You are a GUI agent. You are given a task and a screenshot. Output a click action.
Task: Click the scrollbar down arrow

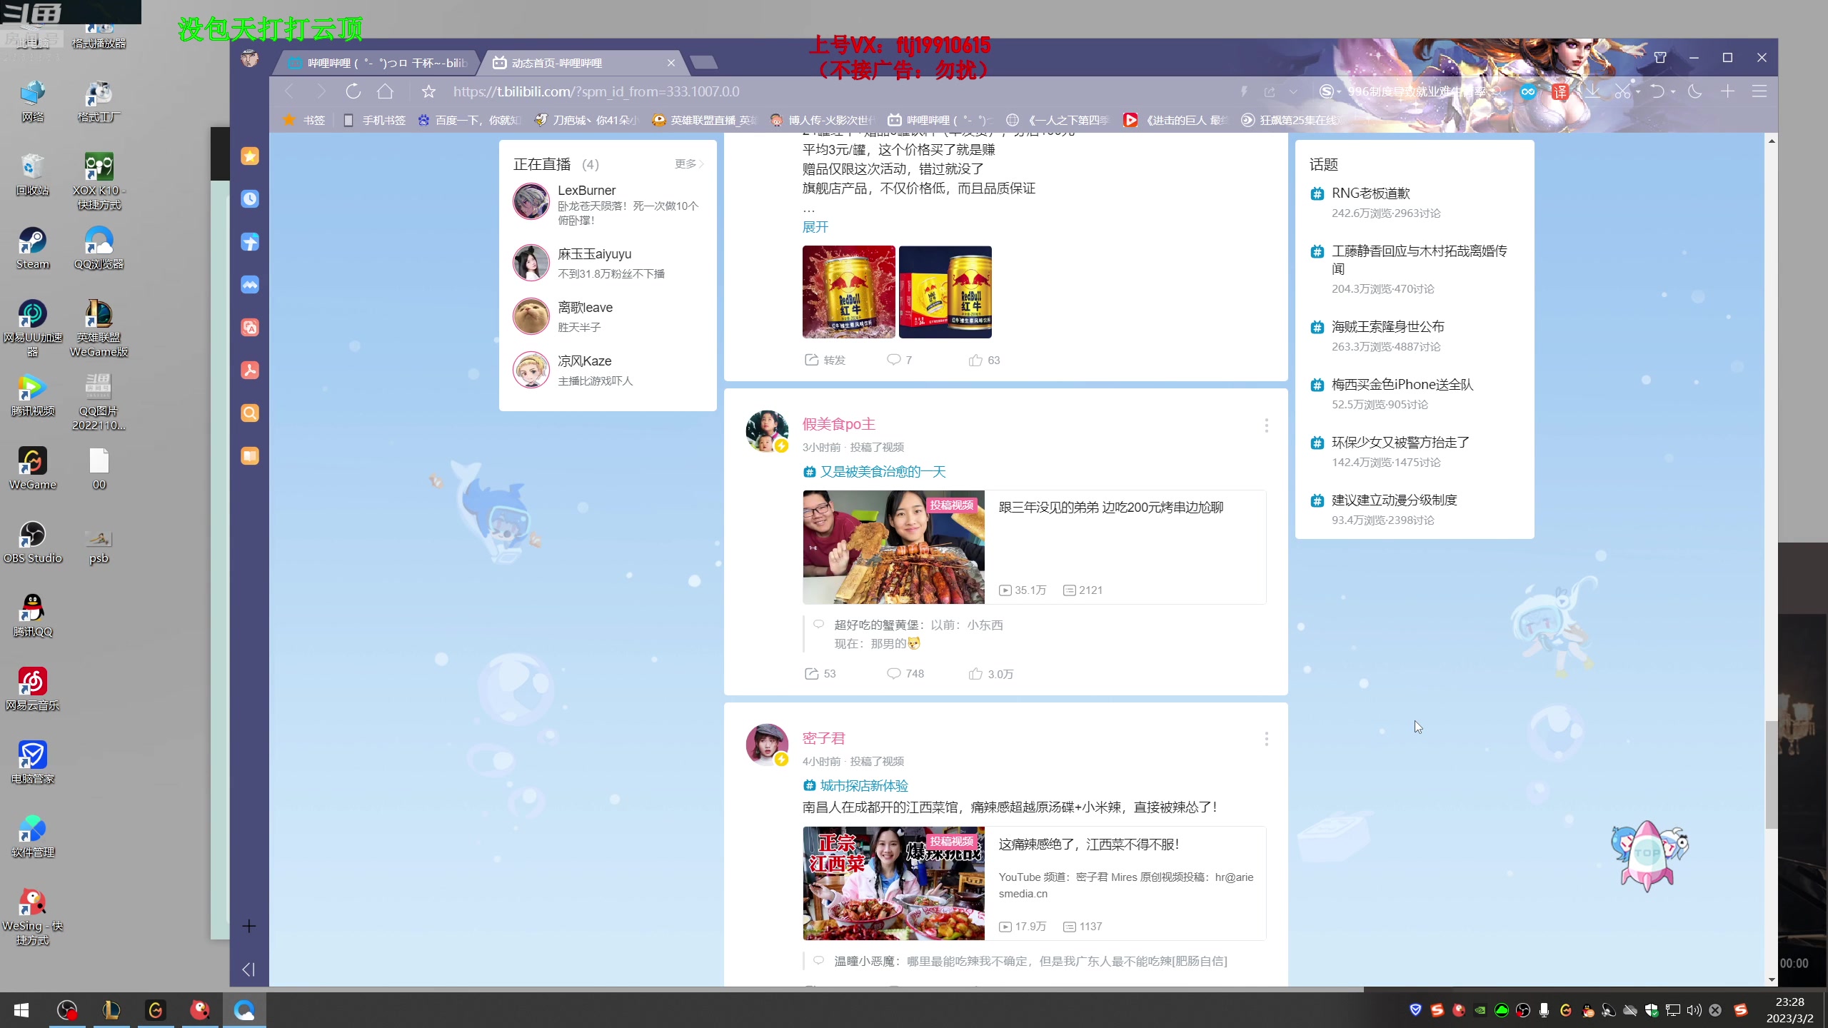click(1772, 980)
